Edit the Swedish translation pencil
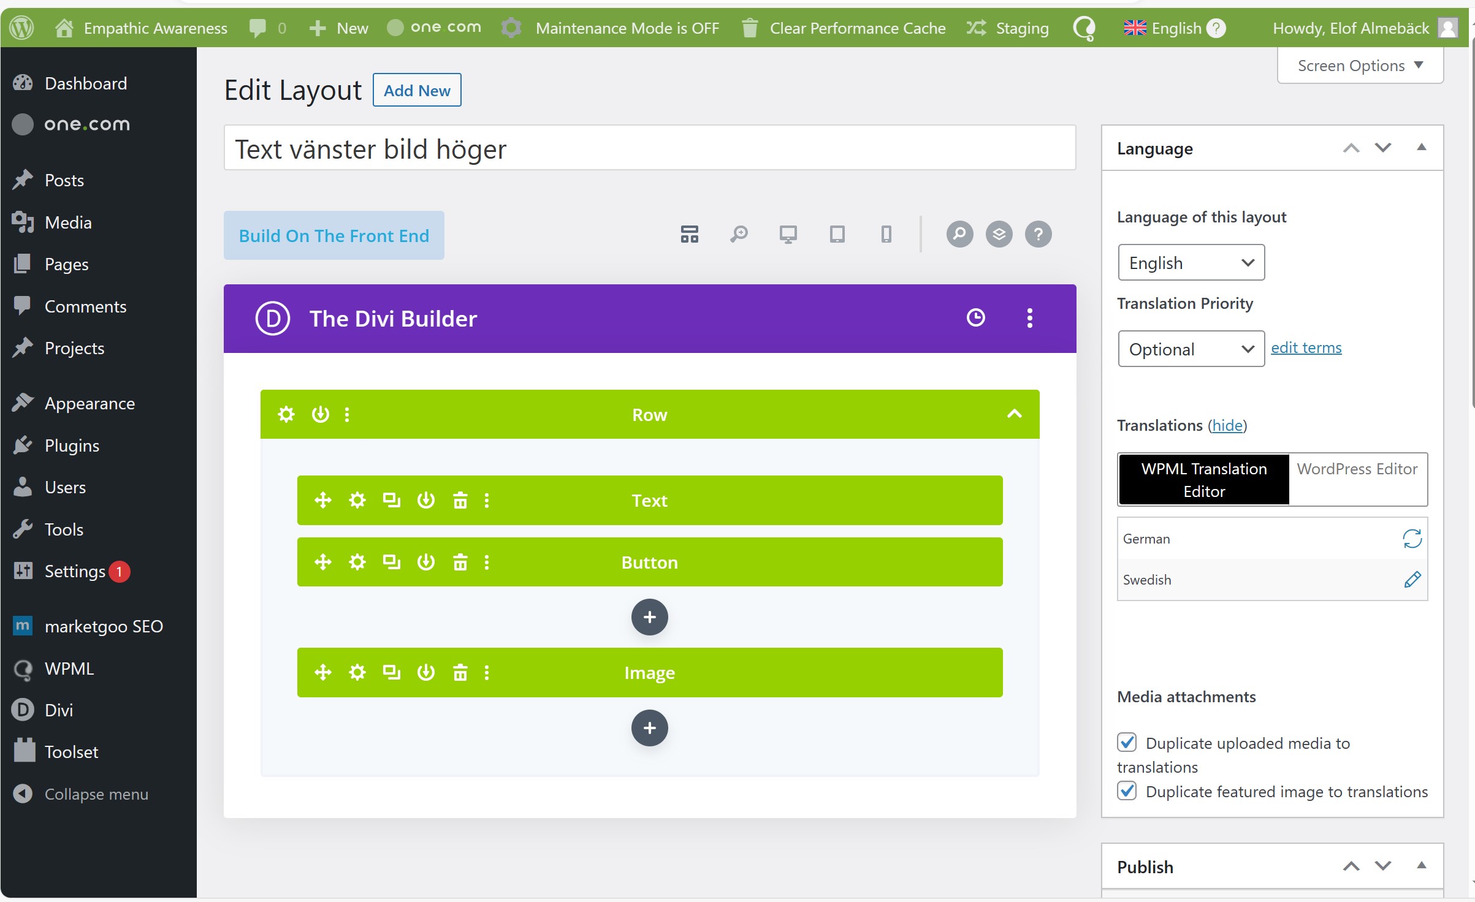 [x=1412, y=579]
